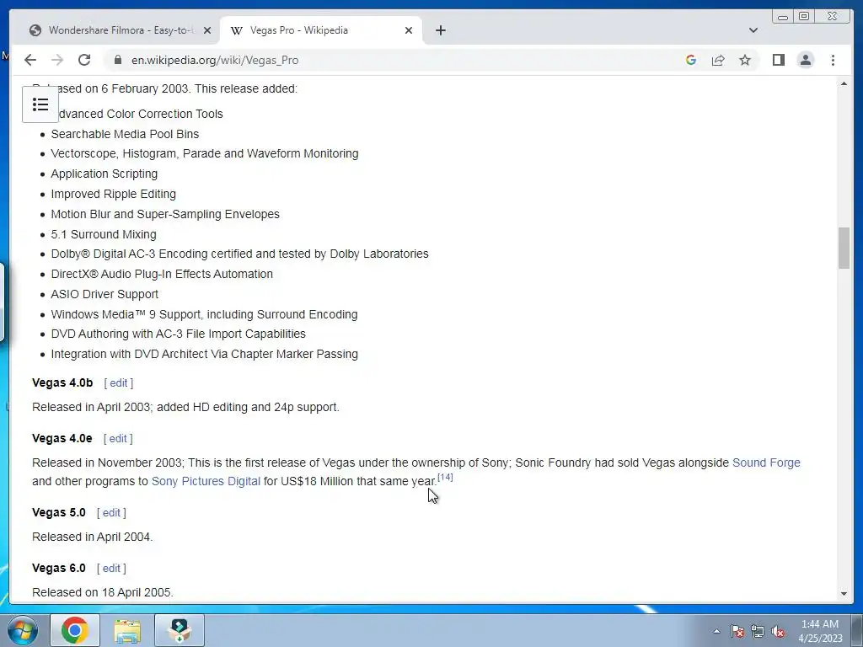Edit the Vegas 4.0b section
Screen dimensions: 863x647
[118, 383]
